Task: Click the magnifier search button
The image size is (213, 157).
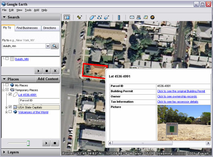Action: coord(55,46)
